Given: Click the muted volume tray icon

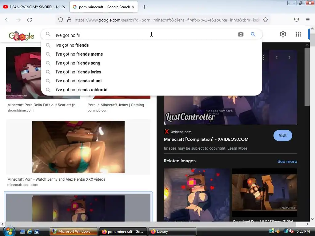Looking at the screenshot, I should [291, 231].
